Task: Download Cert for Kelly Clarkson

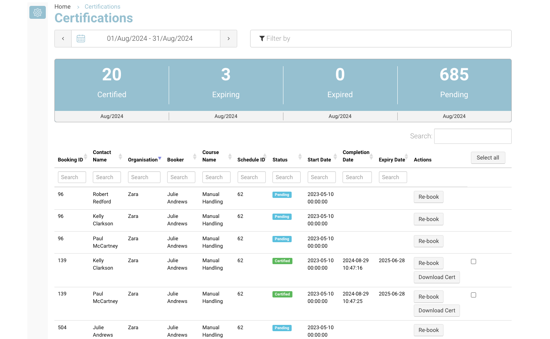Action: [436, 277]
